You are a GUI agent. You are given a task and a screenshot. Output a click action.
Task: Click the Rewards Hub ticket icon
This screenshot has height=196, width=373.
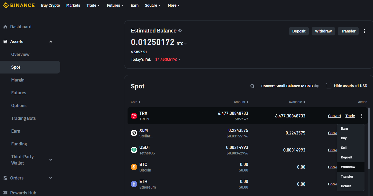(5, 193)
